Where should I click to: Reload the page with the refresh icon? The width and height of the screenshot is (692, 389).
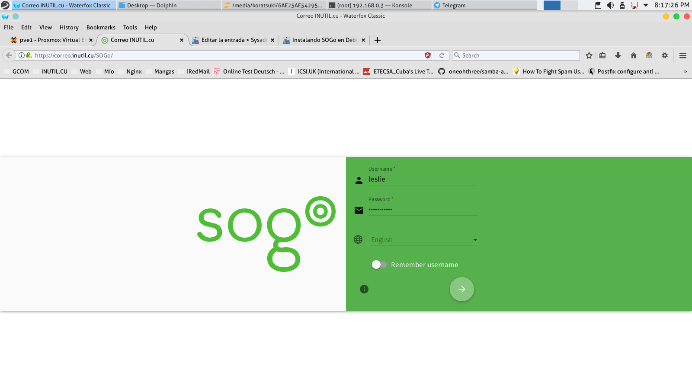(442, 55)
